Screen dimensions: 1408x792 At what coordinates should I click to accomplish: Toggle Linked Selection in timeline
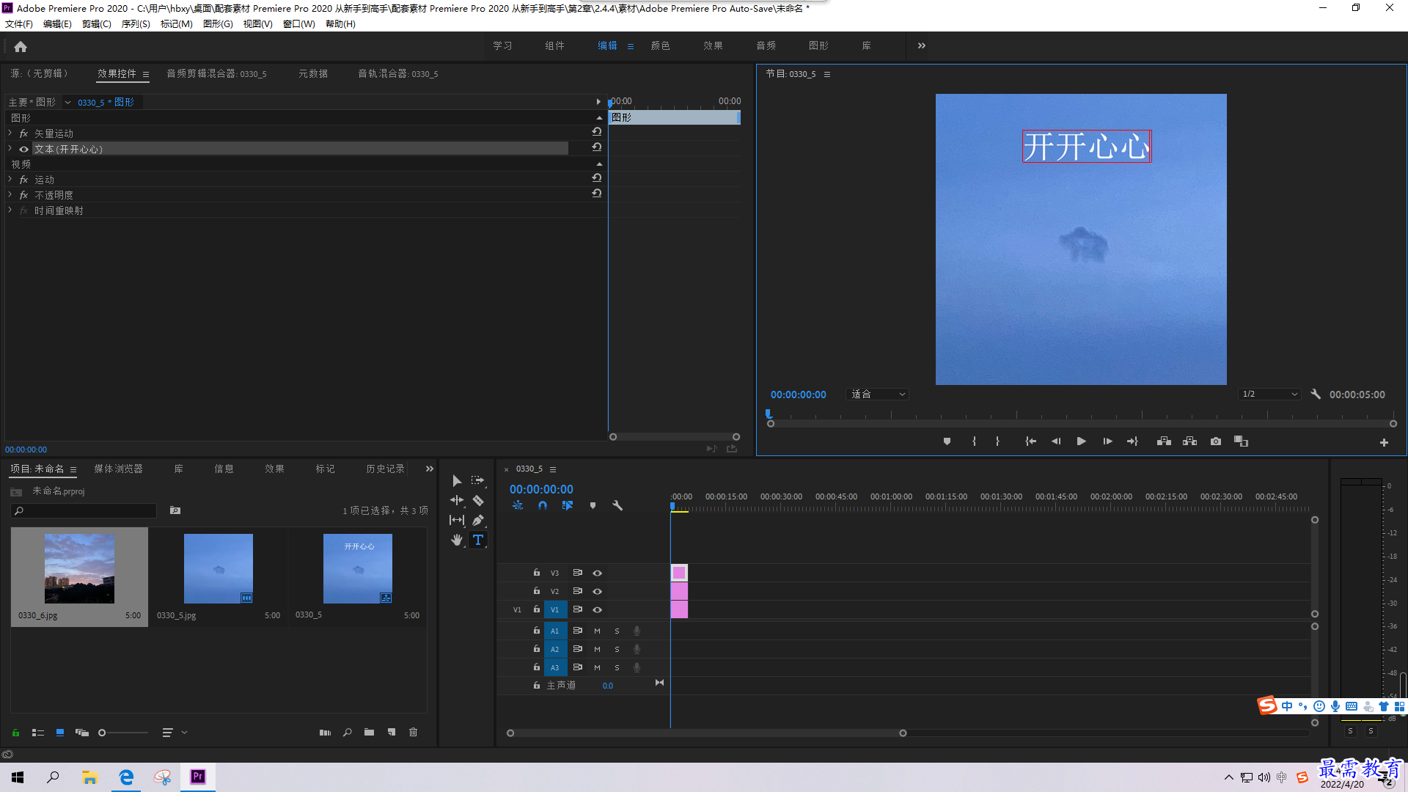pos(567,505)
